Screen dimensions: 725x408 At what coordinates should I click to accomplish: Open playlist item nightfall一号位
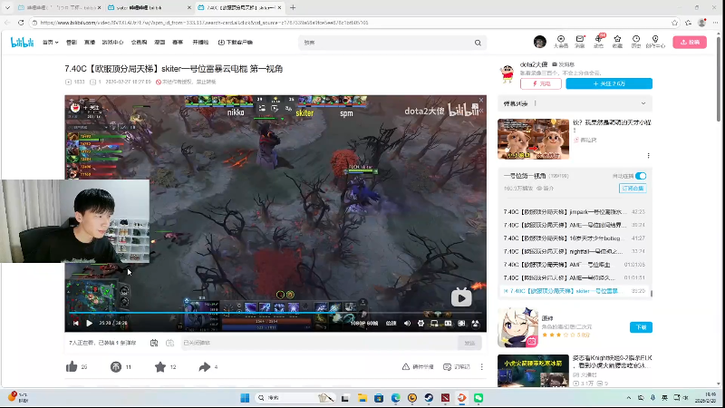coord(574,251)
